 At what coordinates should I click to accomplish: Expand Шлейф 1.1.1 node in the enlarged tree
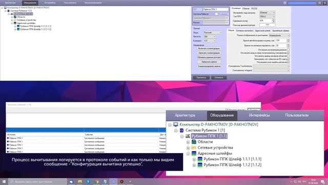tap(194, 159)
